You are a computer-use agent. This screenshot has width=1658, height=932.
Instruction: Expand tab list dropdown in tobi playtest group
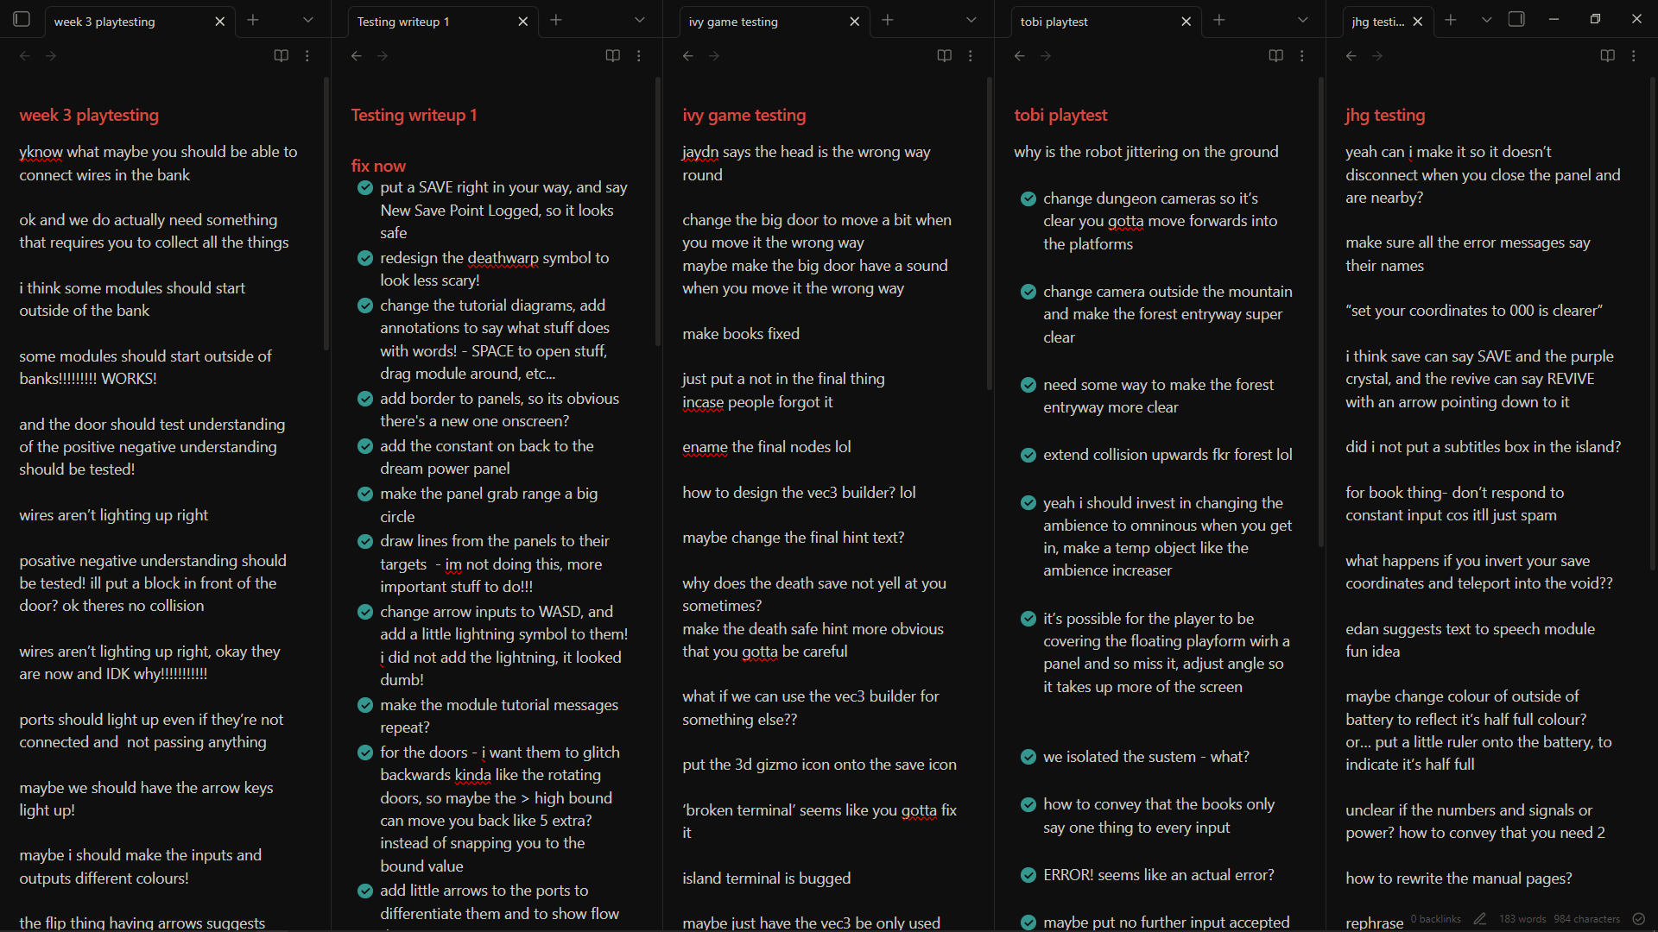pos(1303,20)
